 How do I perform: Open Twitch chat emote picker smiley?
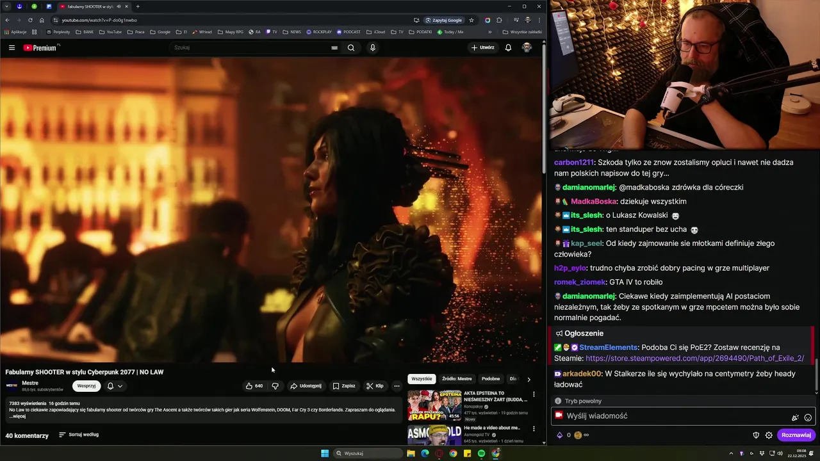808,417
